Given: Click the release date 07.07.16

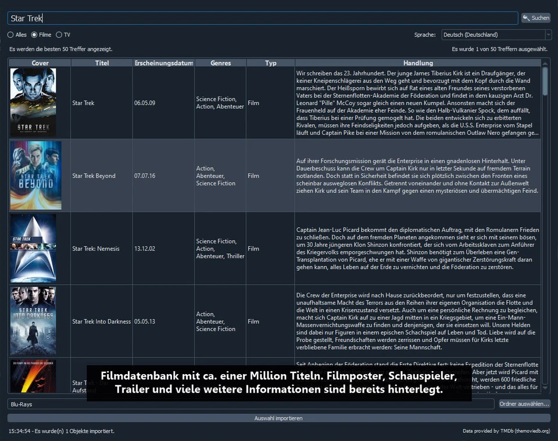Looking at the screenshot, I should click(145, 175).
